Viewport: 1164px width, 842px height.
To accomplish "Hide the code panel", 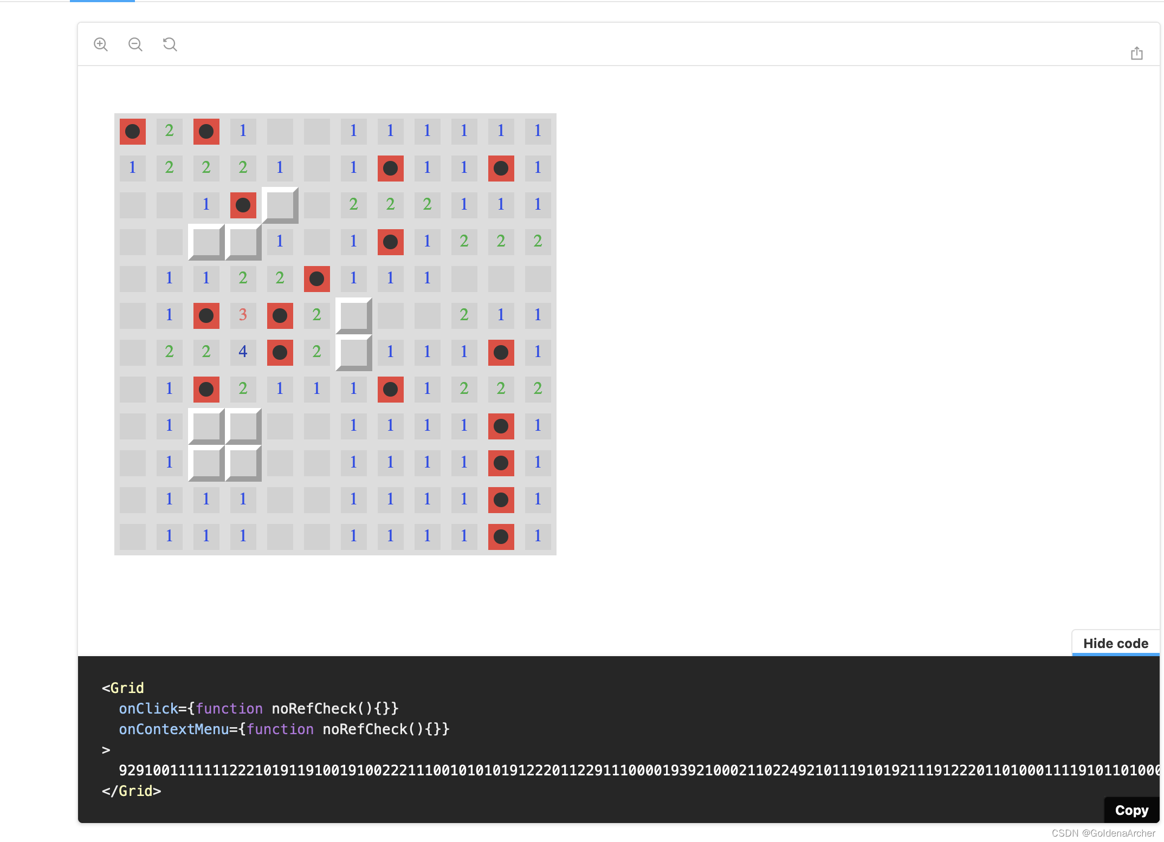I will pyautogui.click(x=1116, y=643).
